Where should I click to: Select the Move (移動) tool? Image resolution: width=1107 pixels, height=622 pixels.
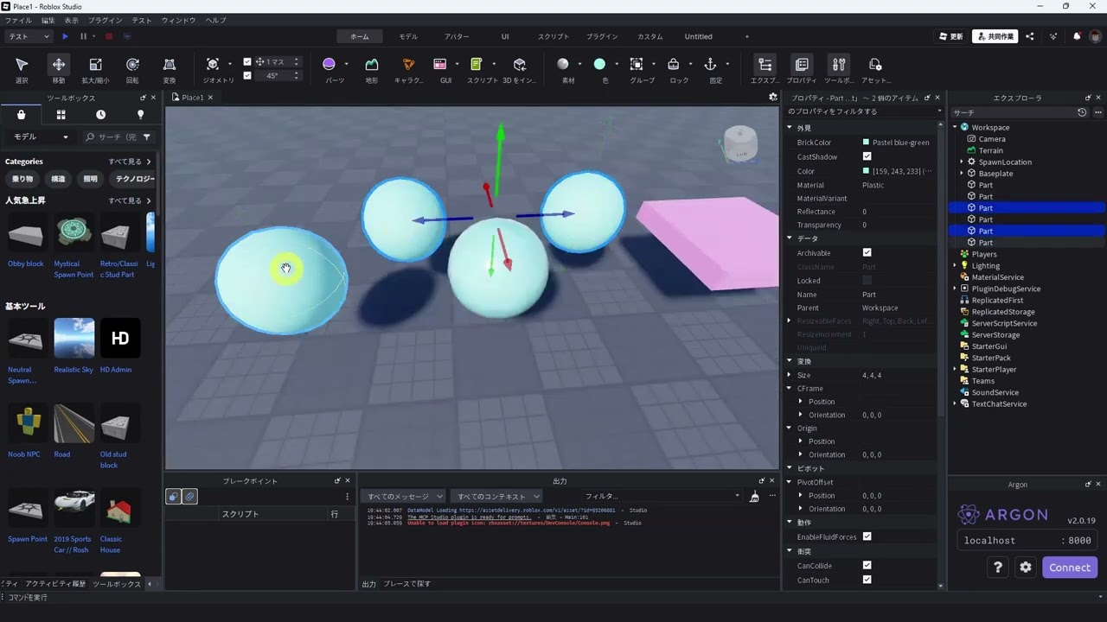(59, 65)
